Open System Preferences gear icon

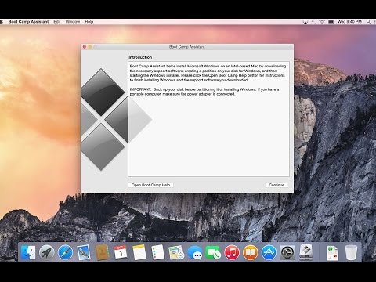click(x=287, y=252)
